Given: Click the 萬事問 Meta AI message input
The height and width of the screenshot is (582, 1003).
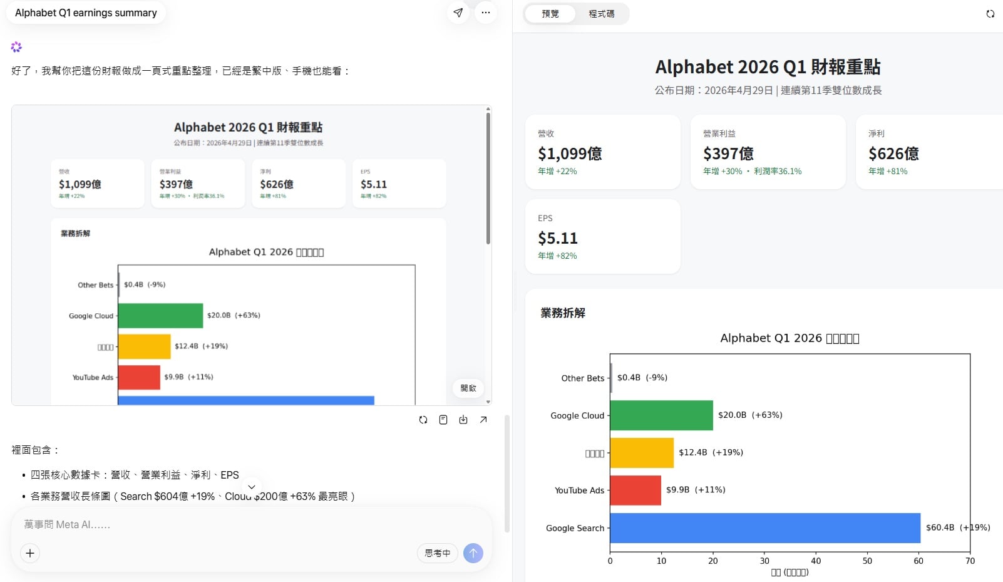Looking at the screenshot, I should (x=250, y=525).
